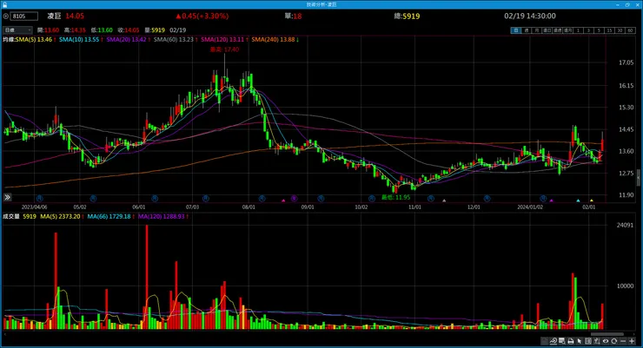Click the horizontal scrollbar thumb below the volume chart

point(607,334)
